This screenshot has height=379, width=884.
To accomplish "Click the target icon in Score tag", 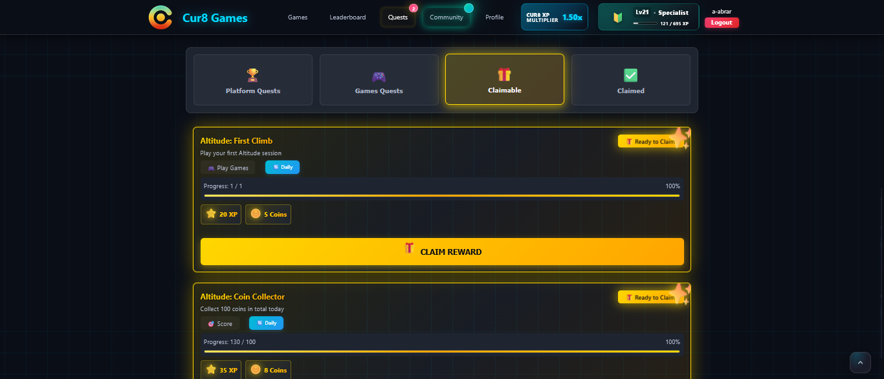I will coord(211,324).
